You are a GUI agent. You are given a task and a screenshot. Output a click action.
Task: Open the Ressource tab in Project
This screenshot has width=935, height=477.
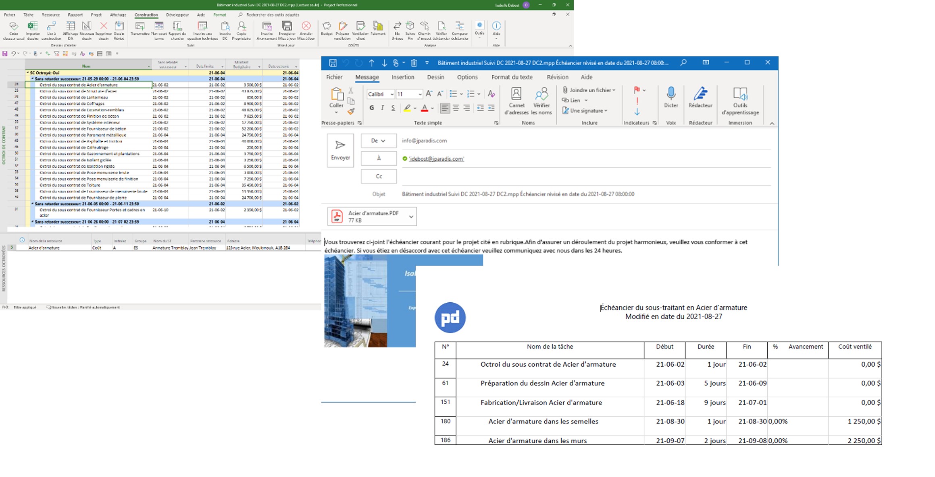[51, 15]
